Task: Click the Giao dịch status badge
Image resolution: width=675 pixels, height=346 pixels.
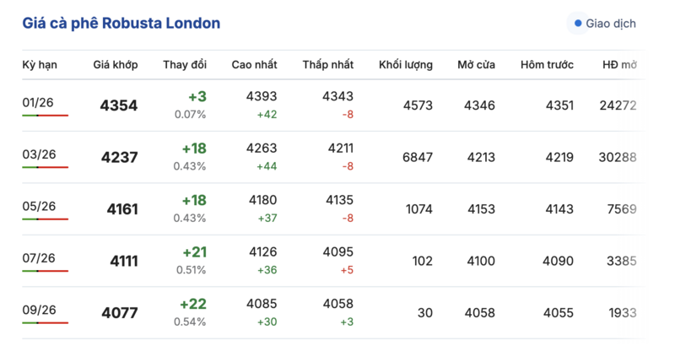Action: point(604,24)
